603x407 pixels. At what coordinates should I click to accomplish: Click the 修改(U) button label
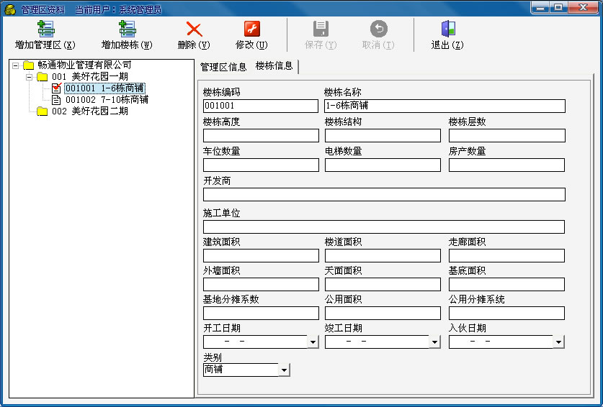tap(251, 45)
